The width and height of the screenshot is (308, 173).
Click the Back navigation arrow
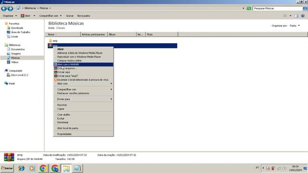coord(4,9)
